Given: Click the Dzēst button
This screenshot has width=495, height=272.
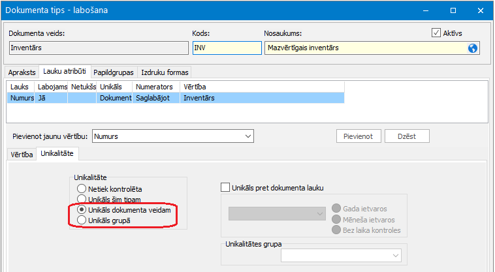Looking at the screenshot, I should [407, 136].
